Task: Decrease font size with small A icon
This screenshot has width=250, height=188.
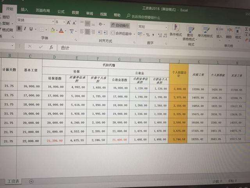Action: pos(74,23)
